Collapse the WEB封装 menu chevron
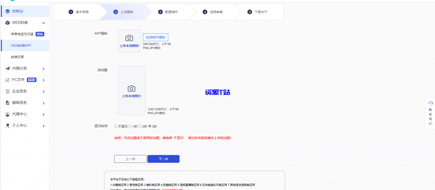Screen dimensions: 435x190 pos(44,23)
